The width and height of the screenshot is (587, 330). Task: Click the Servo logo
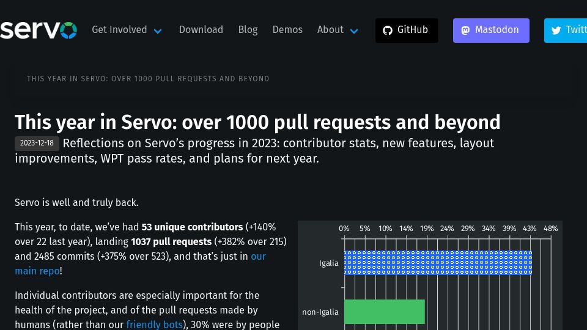pos(38,31)
